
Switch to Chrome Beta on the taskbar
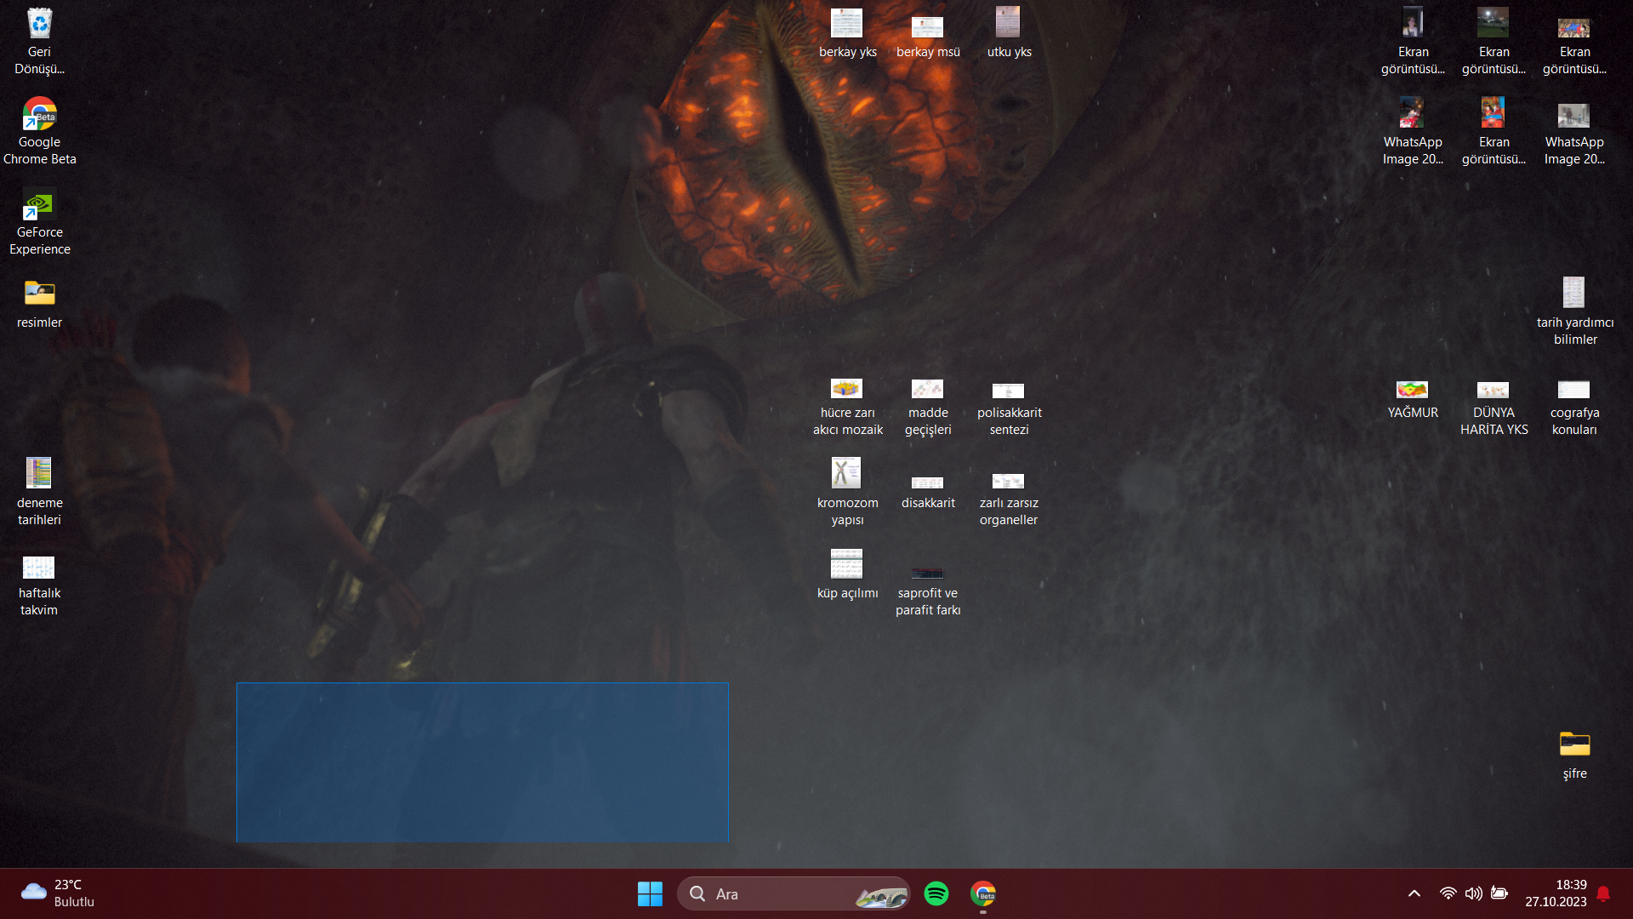983,893
